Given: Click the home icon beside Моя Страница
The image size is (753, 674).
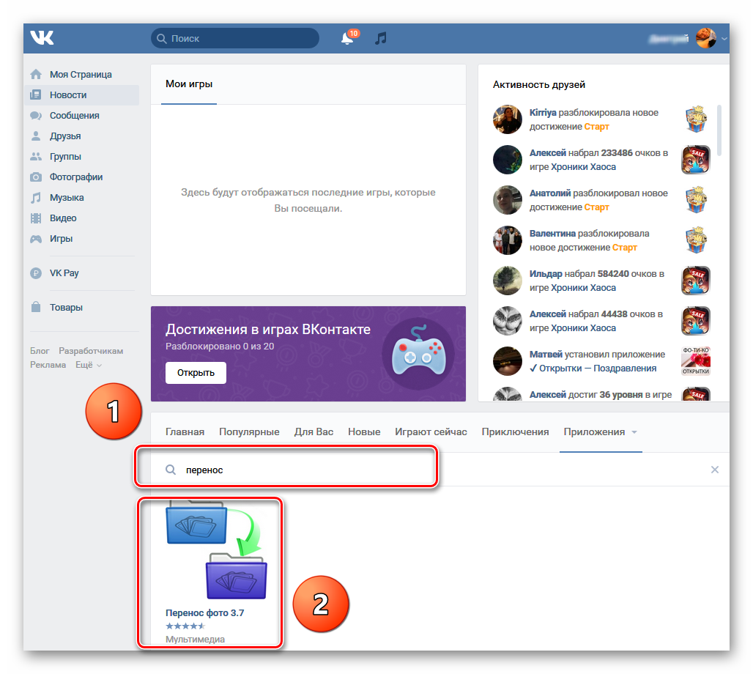Looking at the screenshot, I should point(36,75).
